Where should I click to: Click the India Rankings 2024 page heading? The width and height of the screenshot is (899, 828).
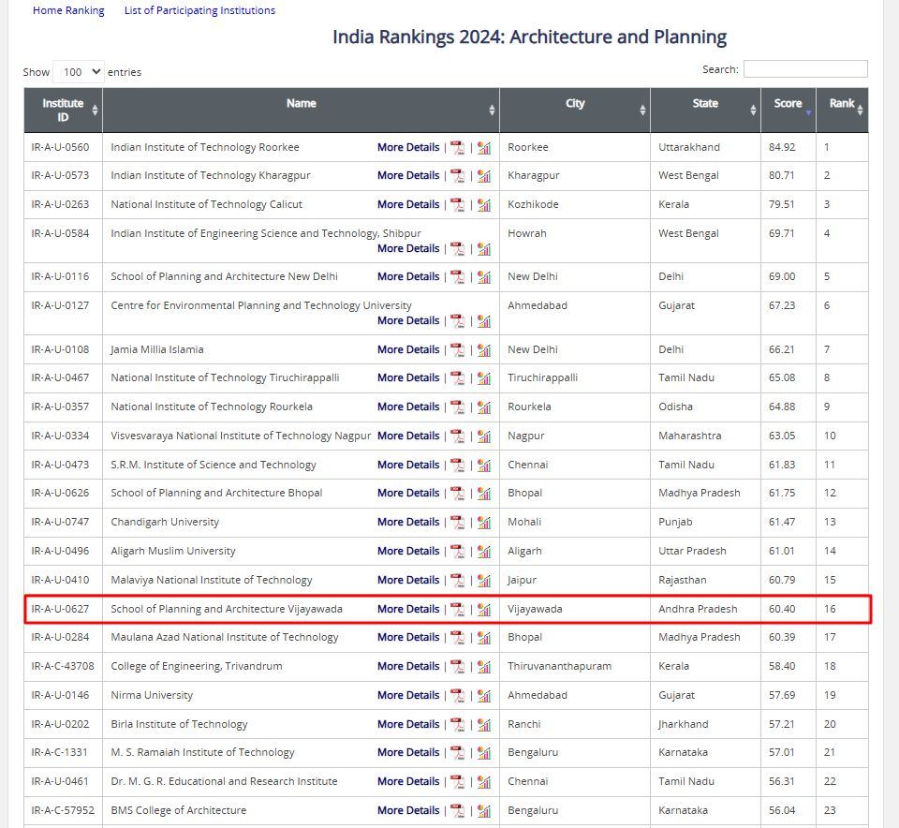click(x=529, y=37)
